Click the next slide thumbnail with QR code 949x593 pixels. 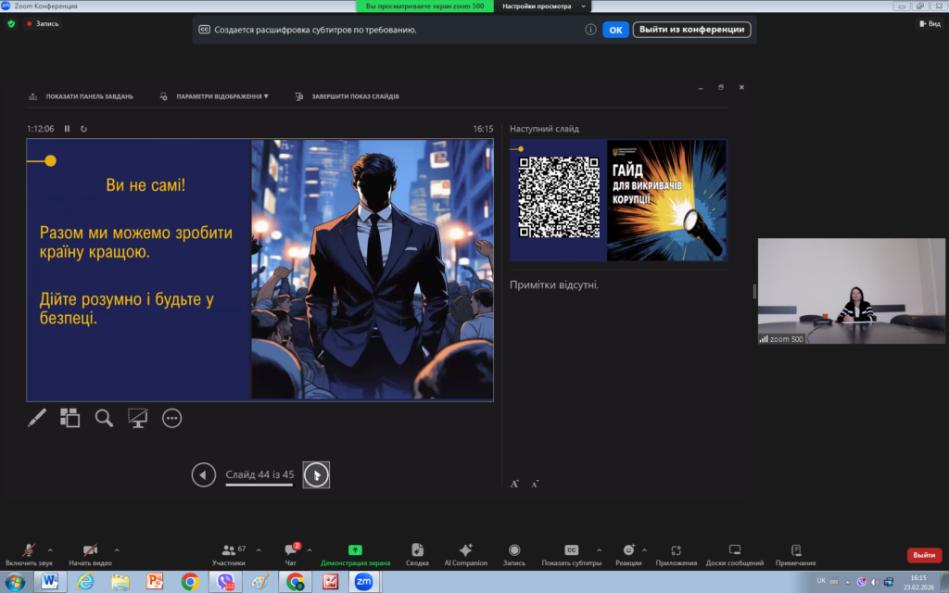tap(618, 200)
